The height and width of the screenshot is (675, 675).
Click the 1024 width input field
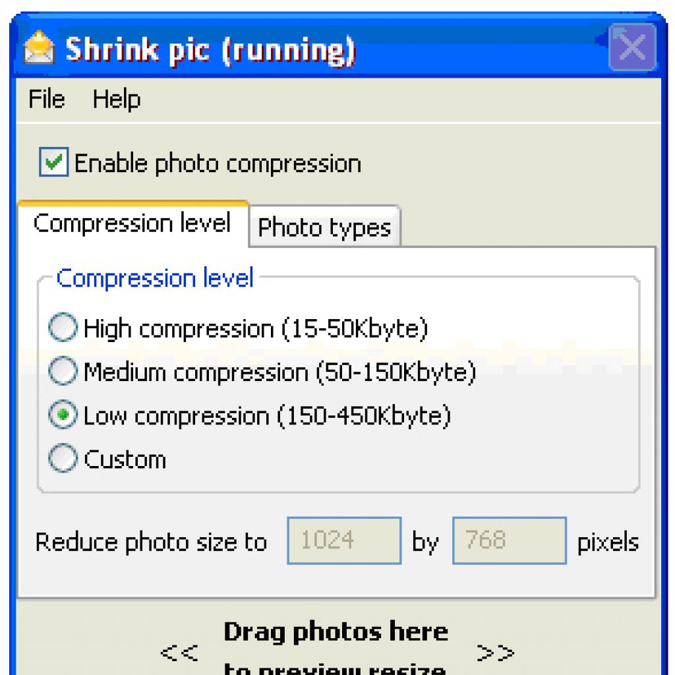point(344,541)
